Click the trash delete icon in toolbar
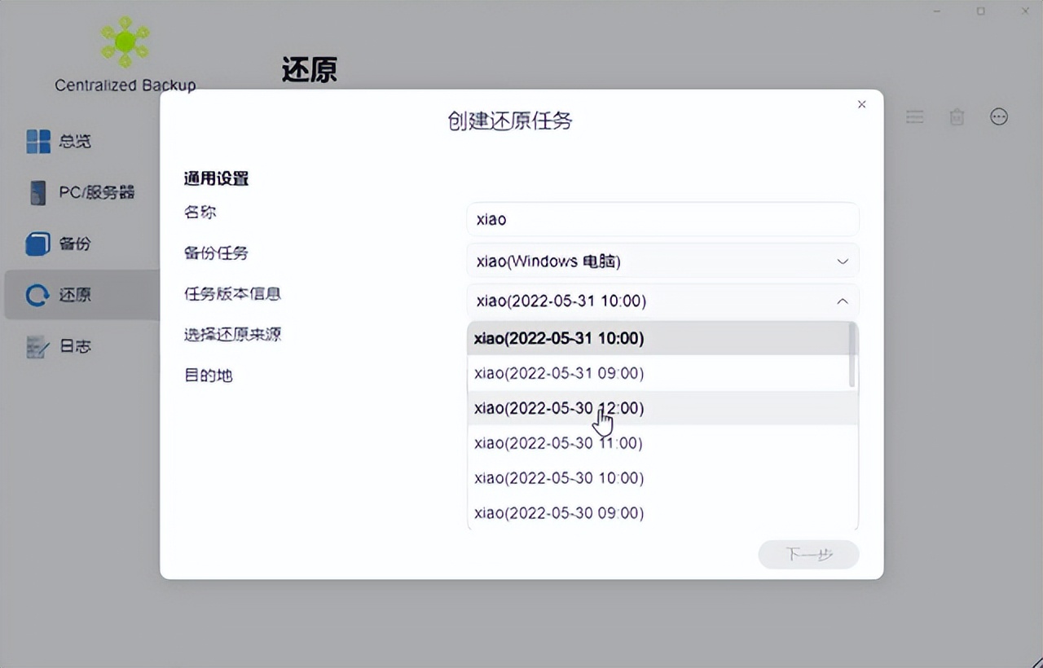This screenshot has width=1043, height=668. tap(957, 116)
